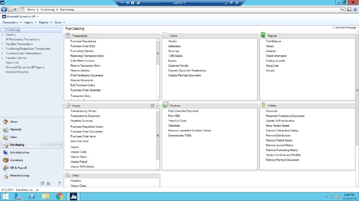The height and width of the screenshot is (201, 359).
Task: Open Report List in navigation tree
Action: [x=12, y=63]
